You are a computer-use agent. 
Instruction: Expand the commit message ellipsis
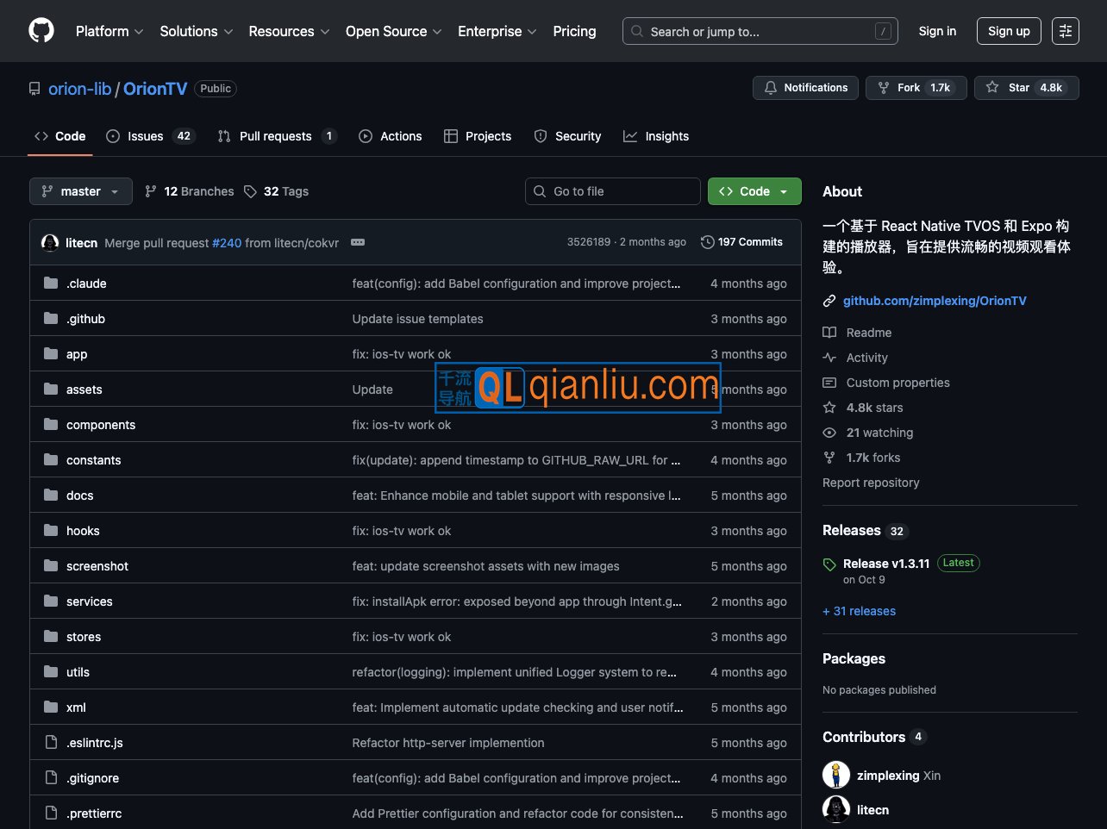(358, 243)
